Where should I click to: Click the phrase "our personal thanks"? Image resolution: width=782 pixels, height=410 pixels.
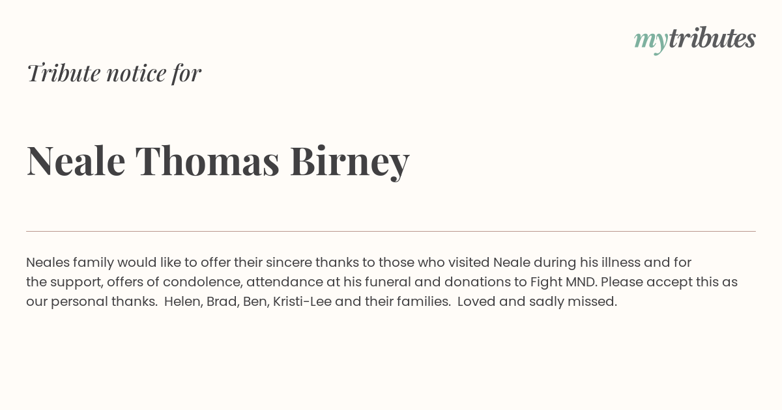[91, 302]
